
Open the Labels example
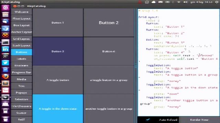(x=21, y=59)
